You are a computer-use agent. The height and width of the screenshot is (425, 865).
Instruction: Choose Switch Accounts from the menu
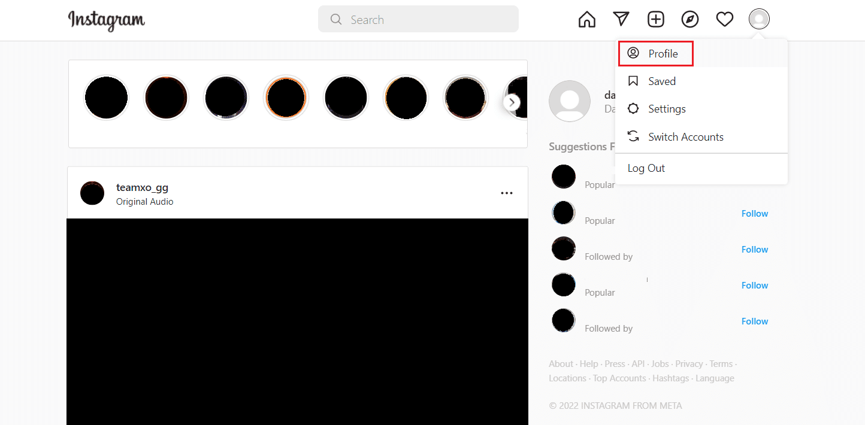click(x=685, y=136)
